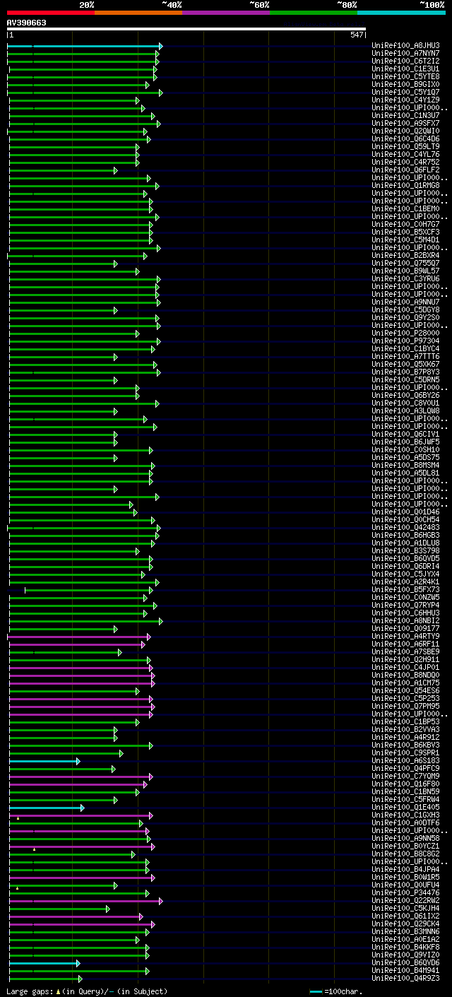Select the UniRef100_C3YRU6 label
The image size is (452, 997).
406,278
